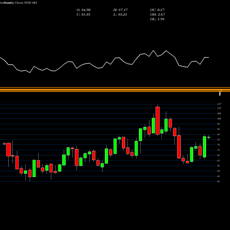
Task: Click the price axis label '82'
Action: [x=219, y=139]
